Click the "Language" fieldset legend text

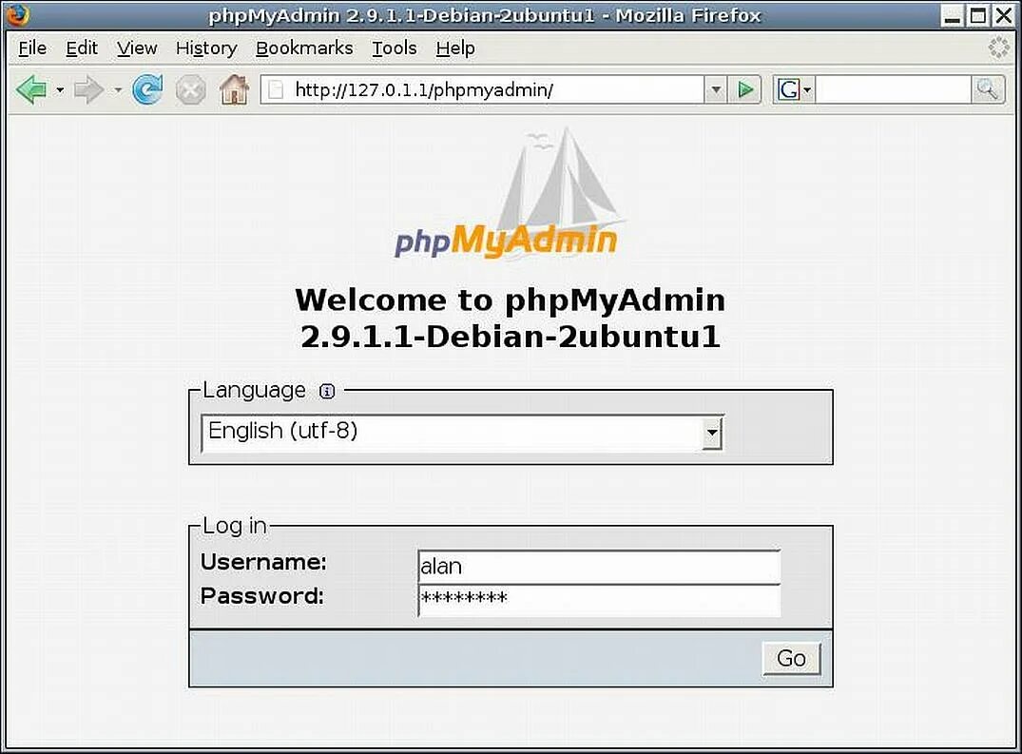coord(254,391)
